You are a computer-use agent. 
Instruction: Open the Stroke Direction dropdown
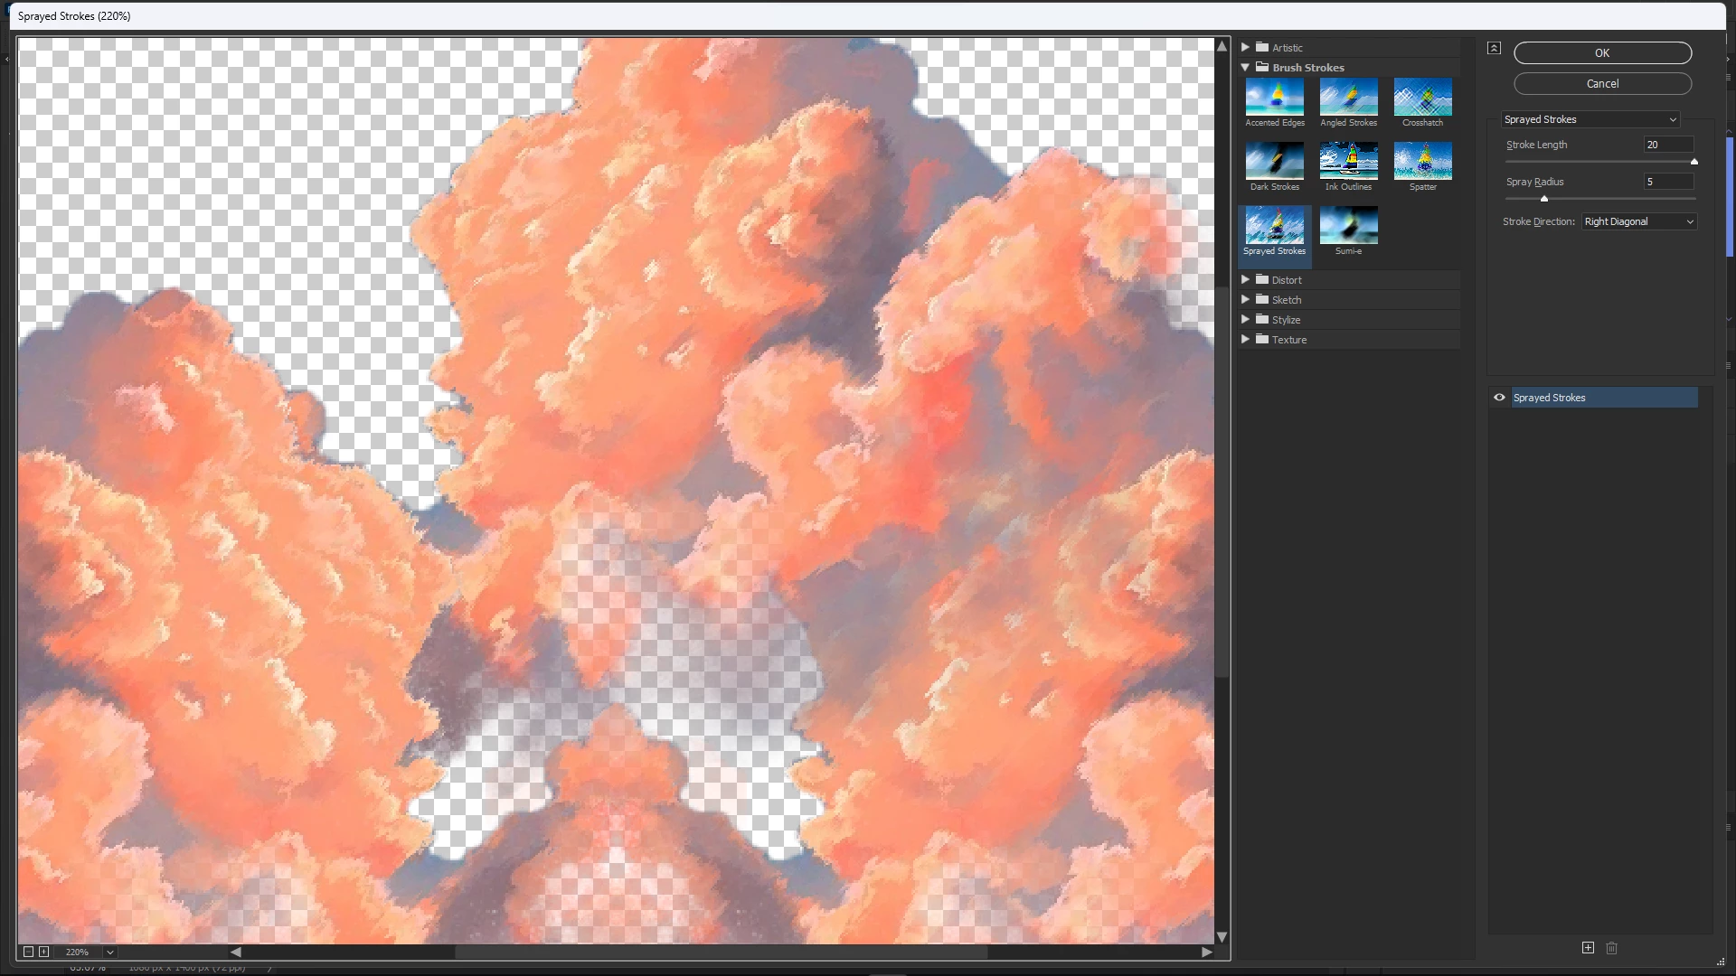click(x=1638, y=221)
